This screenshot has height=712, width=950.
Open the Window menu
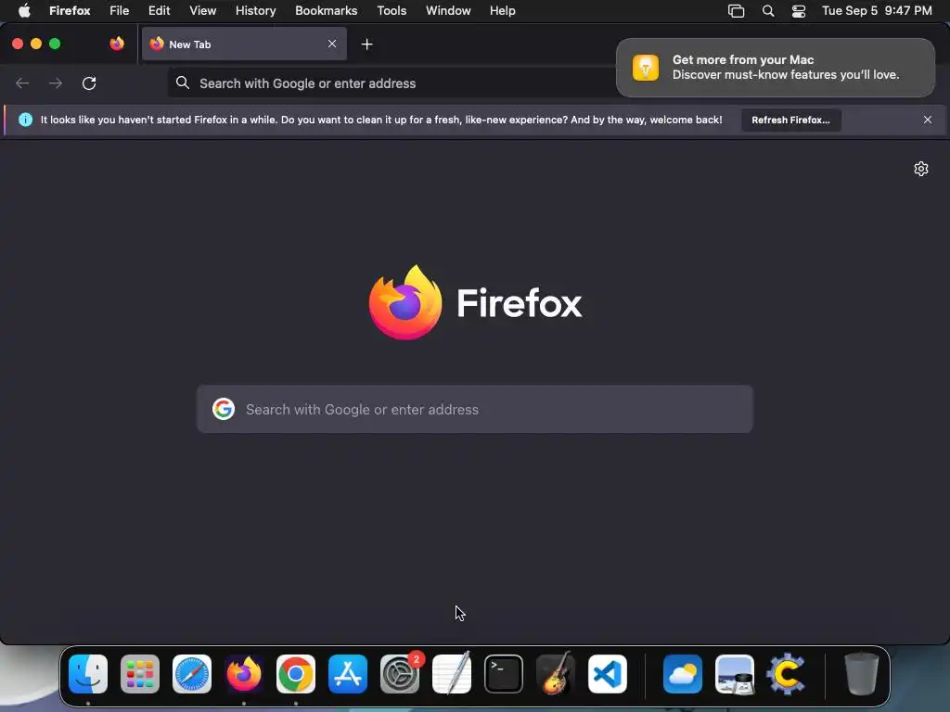448,11
